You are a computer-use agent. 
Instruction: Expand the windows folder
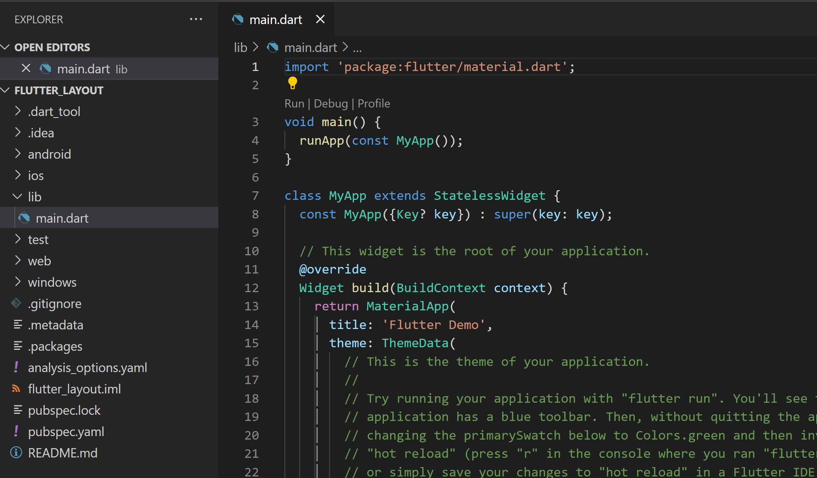pos(52,282)
